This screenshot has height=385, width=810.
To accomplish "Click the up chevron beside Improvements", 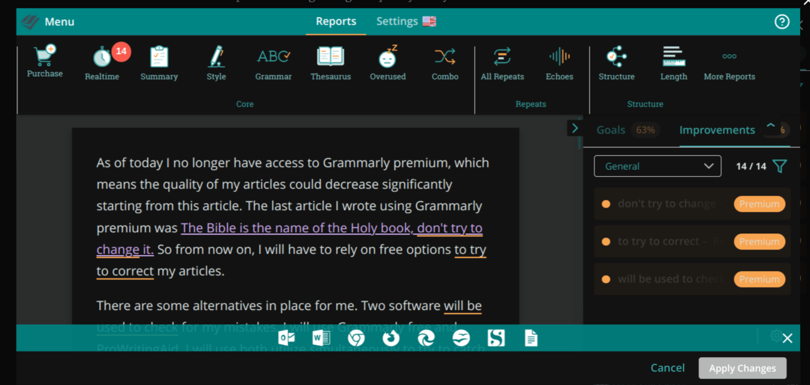I will (x=771, y=126).
